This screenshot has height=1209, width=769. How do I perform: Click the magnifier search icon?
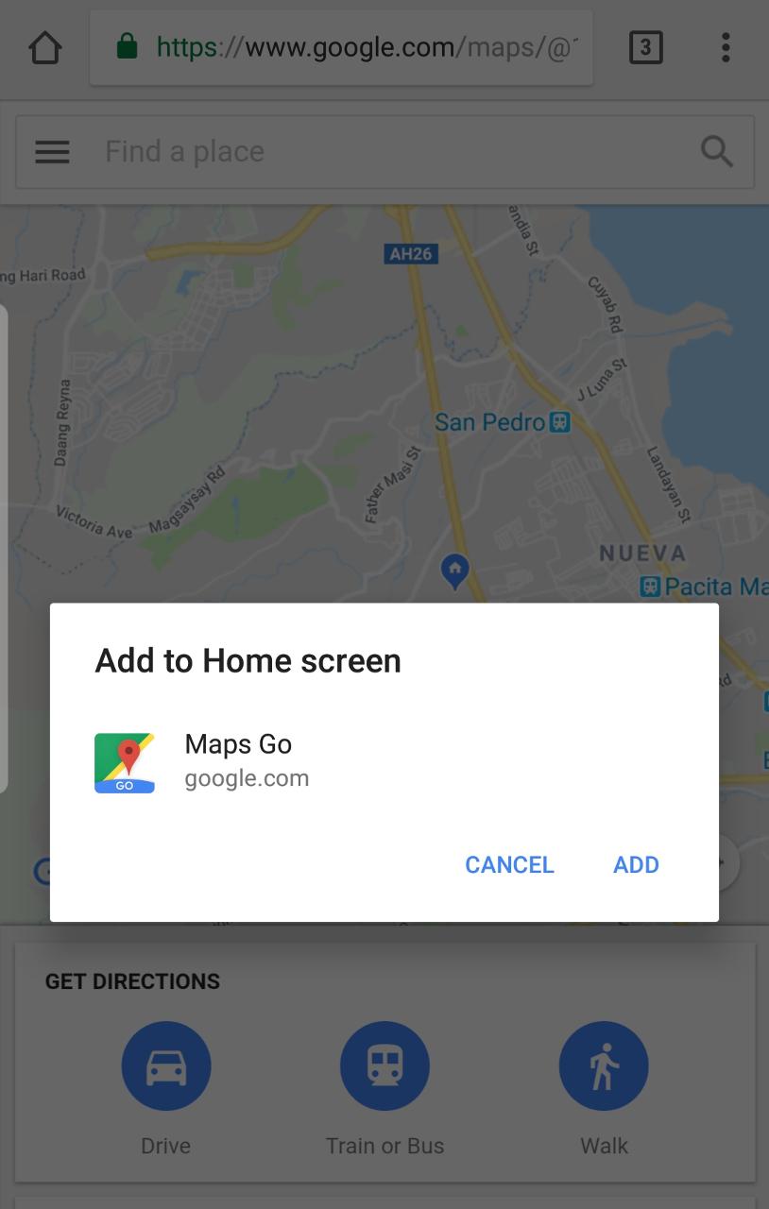click(x=717, y=151)
